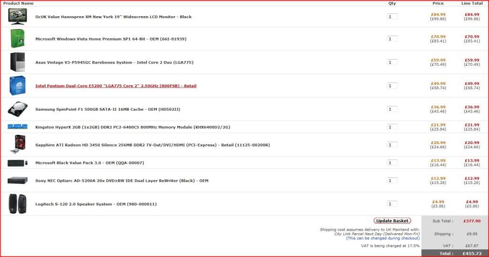The height and width of the screenshot is (257, 489).
Task: Click quantity field for Microsoft Black Value Pack
Action: click(392, 163)
